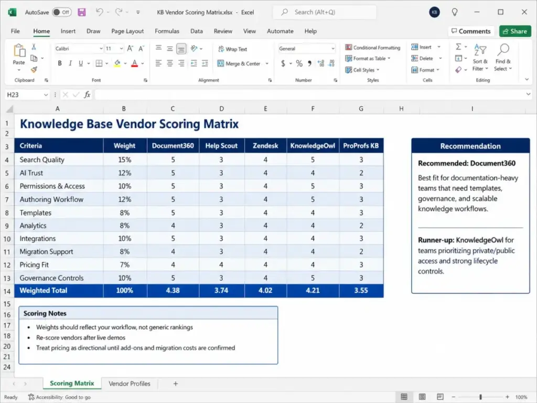
Task: Open the File menu
Action: click(x=15, y=31)
